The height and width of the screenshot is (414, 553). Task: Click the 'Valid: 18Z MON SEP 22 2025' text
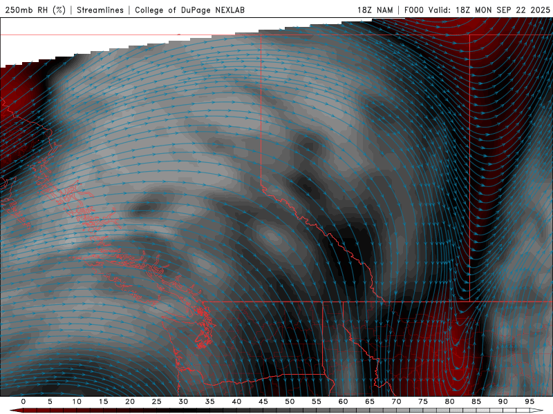click(489, 10)
